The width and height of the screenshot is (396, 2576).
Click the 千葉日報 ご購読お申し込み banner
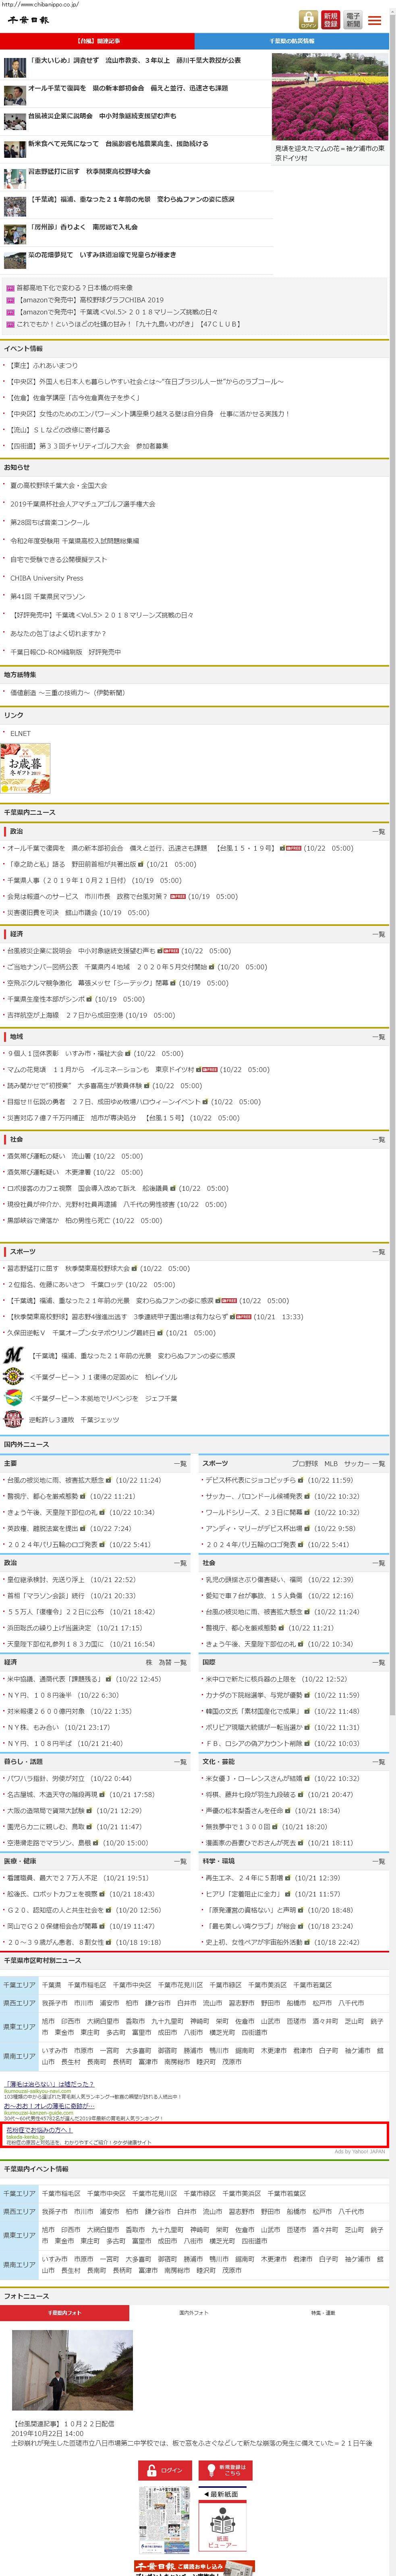[x=195, y=2567]
